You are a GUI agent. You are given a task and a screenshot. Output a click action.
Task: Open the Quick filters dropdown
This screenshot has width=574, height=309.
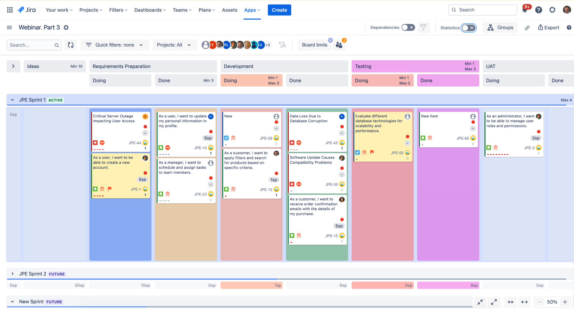pos(115,45)
